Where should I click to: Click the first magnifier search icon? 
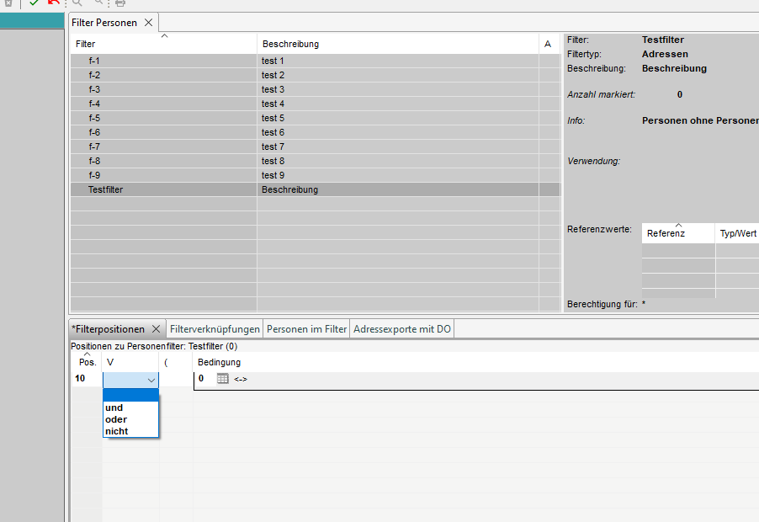(77, 3)
